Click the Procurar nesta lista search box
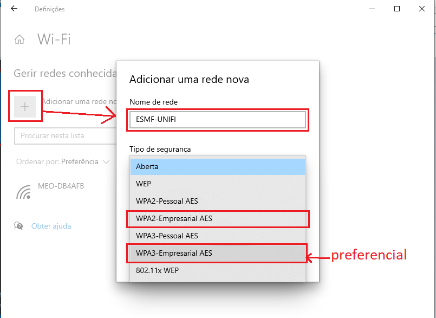 65,135
